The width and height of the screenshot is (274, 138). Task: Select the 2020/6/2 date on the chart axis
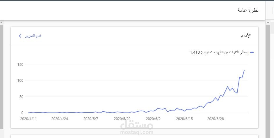(x=153, y=119)
